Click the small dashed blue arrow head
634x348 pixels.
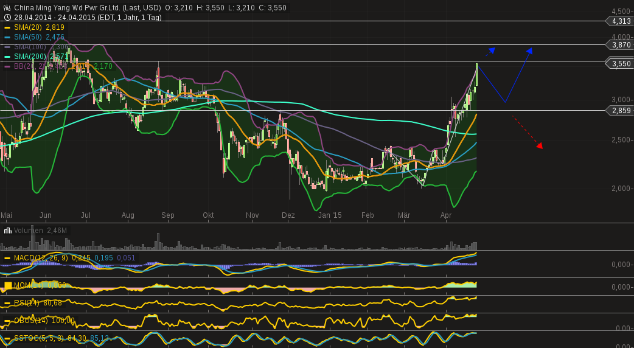492,50
